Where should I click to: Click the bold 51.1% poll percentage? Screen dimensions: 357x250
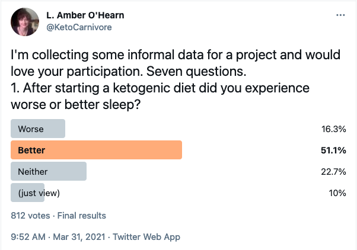point(334,150)
